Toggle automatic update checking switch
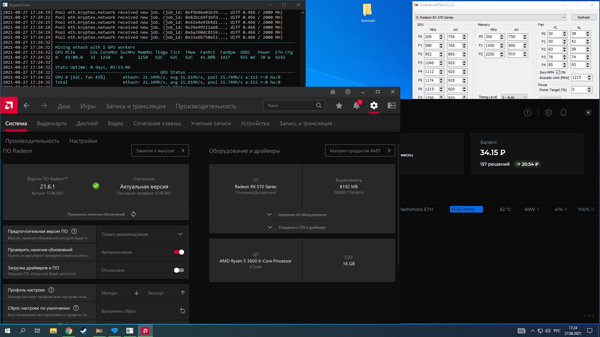 [179, 252]
